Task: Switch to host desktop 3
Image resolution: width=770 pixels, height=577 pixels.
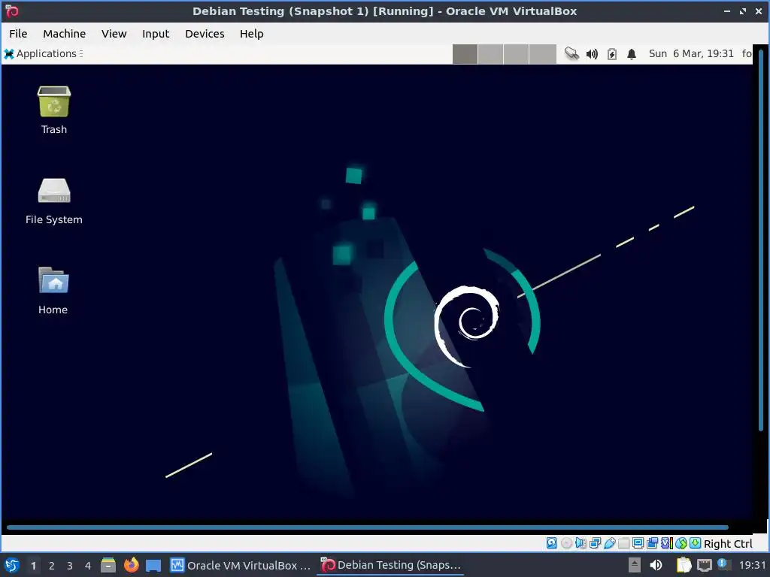Action: [70, 566]
